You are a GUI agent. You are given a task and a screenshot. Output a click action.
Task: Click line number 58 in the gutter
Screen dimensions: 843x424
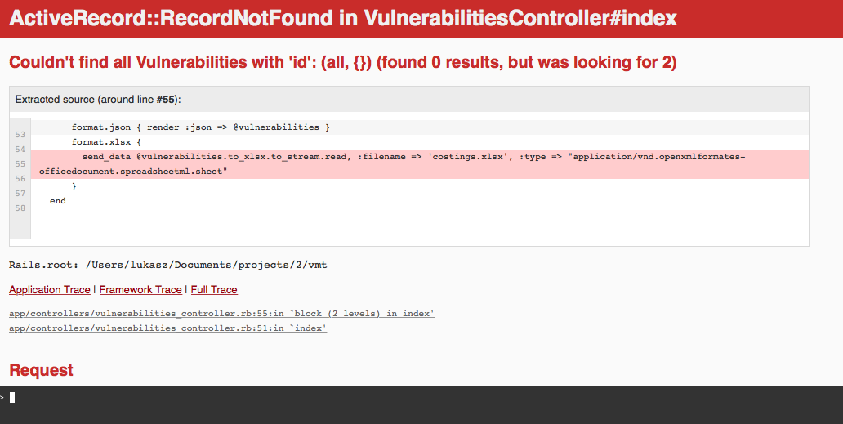coord(20,208)
